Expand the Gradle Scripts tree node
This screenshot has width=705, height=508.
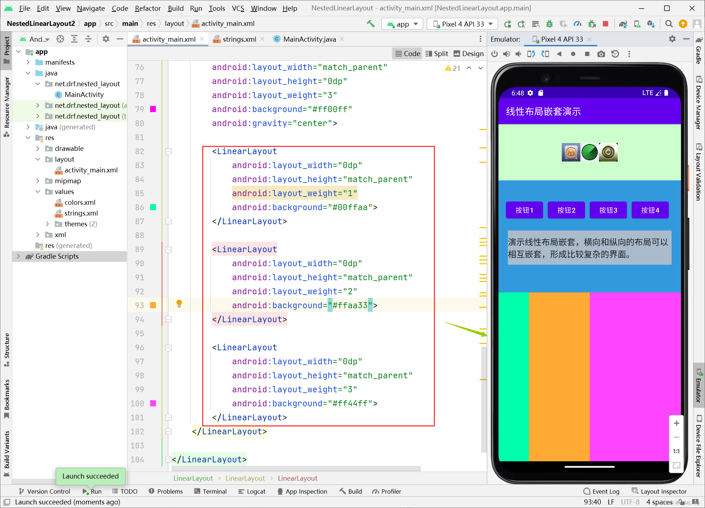click(x=18, y=256)
